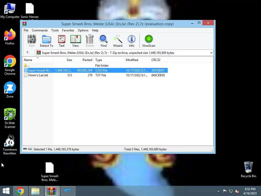Click the network tray icon
The height and width of the screenshot is (196, 261).
231,191
